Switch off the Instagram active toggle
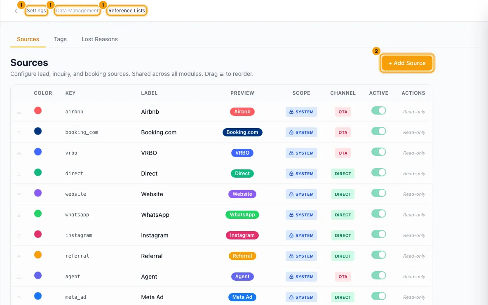The width and height of the screenshot is (488, 305). click(x=378, y=235)
